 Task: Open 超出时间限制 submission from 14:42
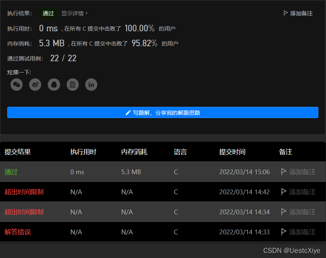coord(24,192)
